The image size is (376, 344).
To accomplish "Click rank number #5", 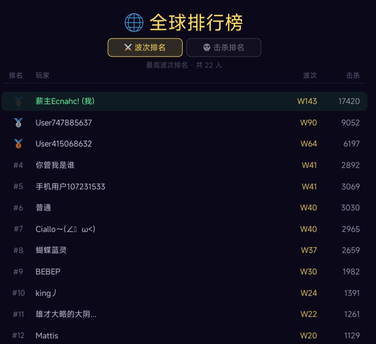I will 18,186.
